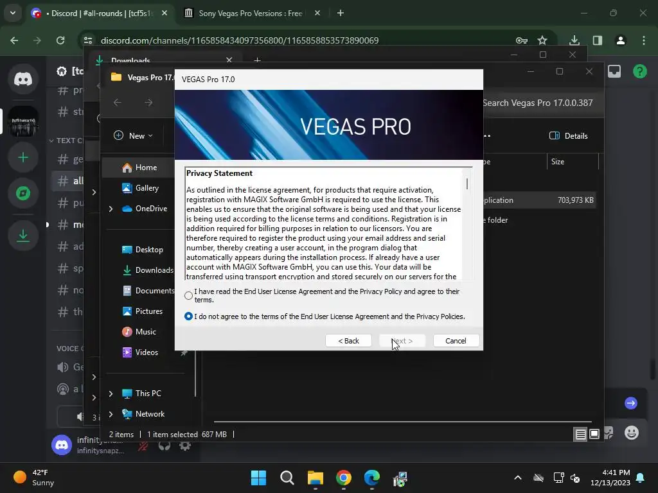Select This PC in sidebar
This screenshot has height=493, width=658.
(141, 394)
